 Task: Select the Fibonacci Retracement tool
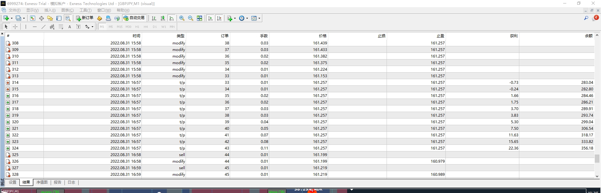coord(61,27)
